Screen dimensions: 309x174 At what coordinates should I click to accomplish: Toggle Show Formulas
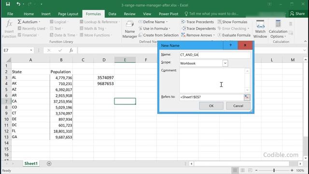(x=232, y=22)
